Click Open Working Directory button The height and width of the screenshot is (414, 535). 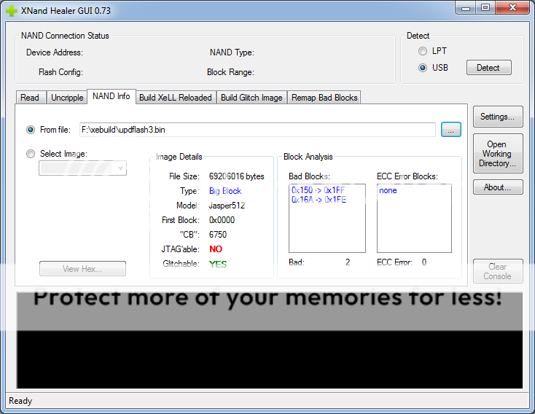click(497, 154)
